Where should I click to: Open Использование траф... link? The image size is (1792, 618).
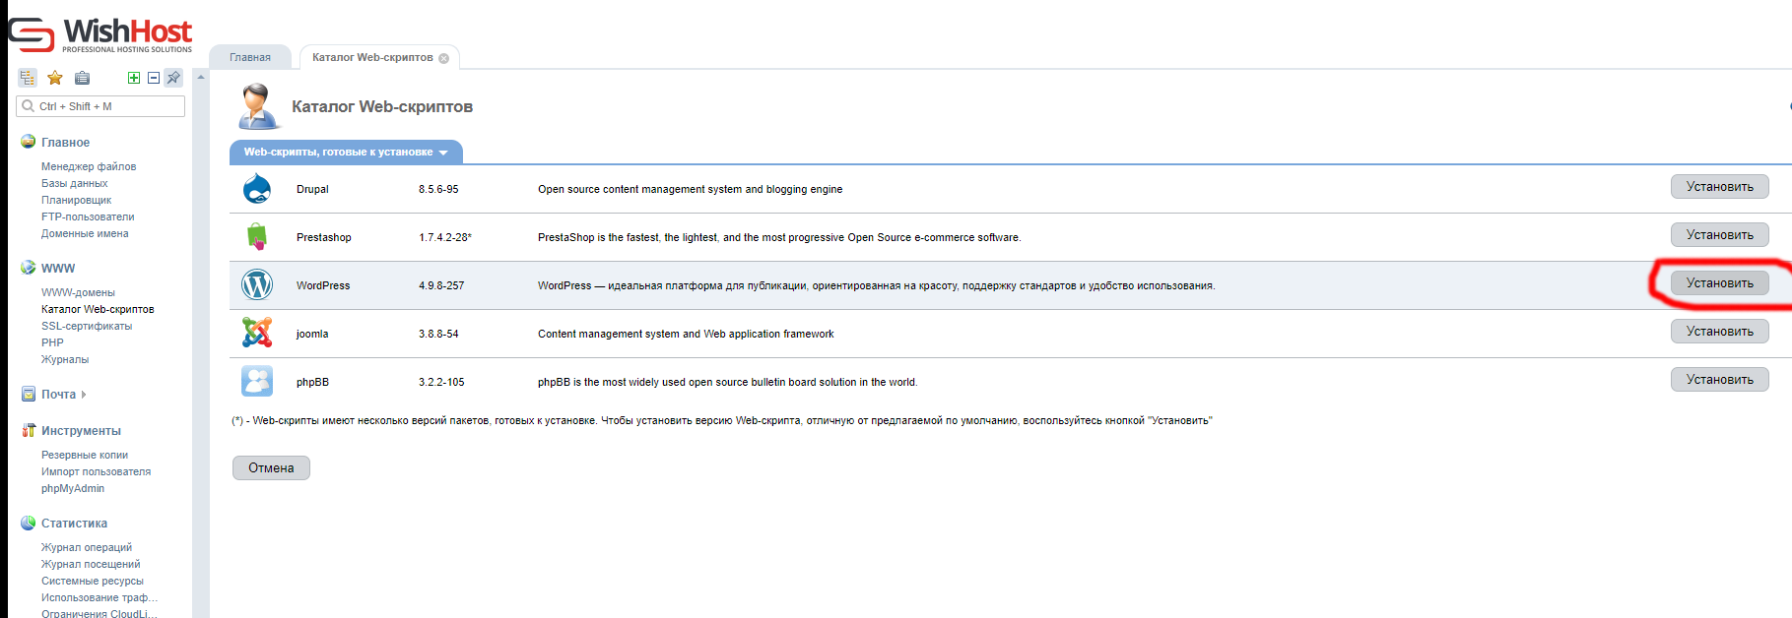pyautogui.click(x=100, y=597)
